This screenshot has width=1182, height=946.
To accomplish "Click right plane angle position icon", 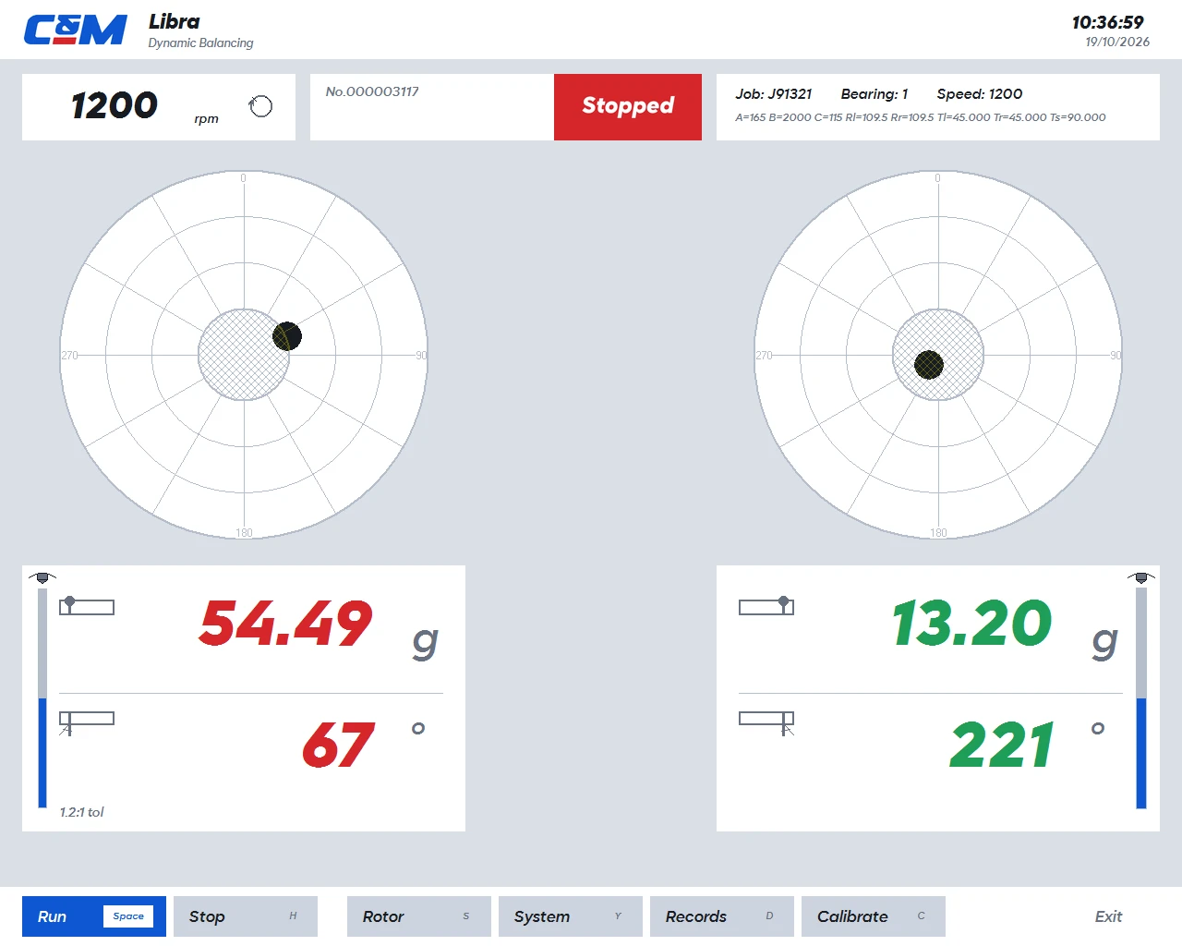I will coord(766,722).
